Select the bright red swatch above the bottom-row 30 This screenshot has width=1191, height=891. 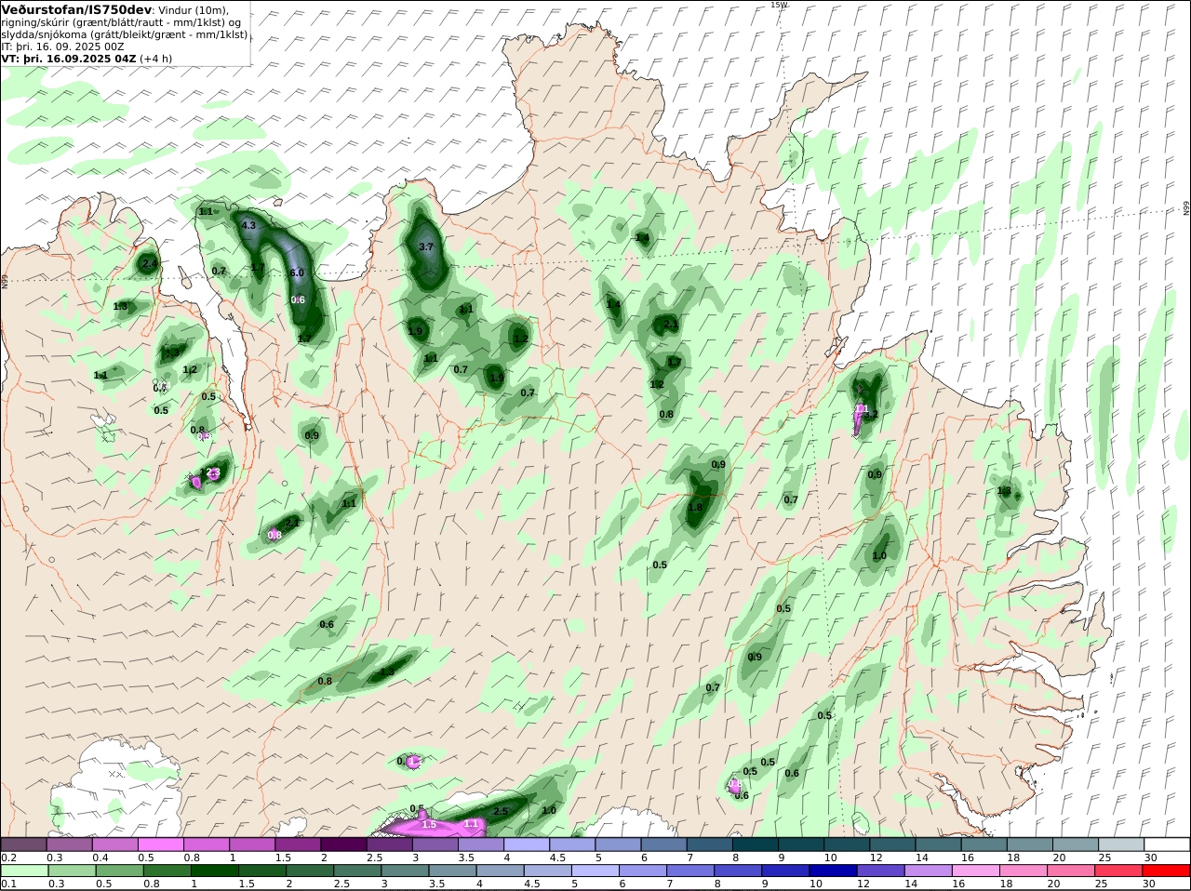(1167, 871)
